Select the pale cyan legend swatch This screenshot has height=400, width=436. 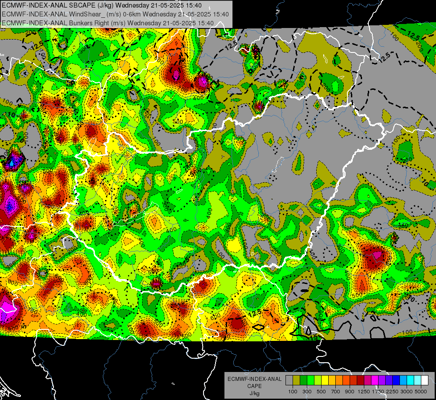coord(418,380)
